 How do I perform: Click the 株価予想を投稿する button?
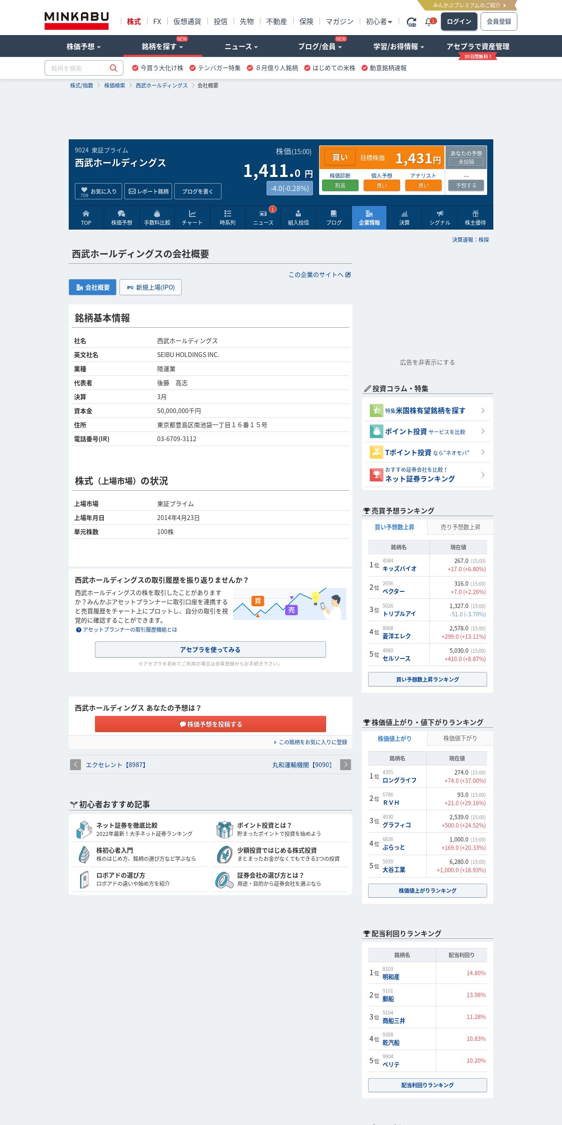211,724
